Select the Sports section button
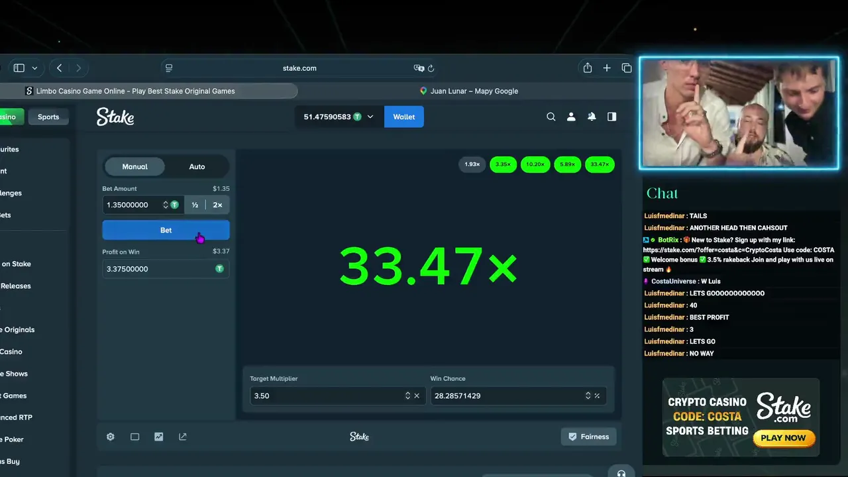The width and height of the screenshot is (848, 477). point(48,117)
